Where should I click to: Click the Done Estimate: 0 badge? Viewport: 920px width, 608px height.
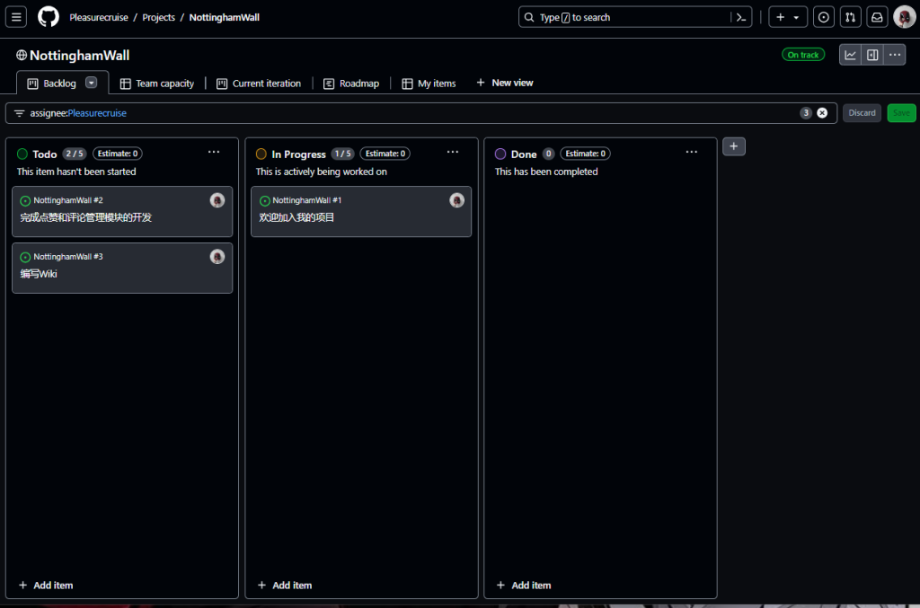[x=585, y=154]
